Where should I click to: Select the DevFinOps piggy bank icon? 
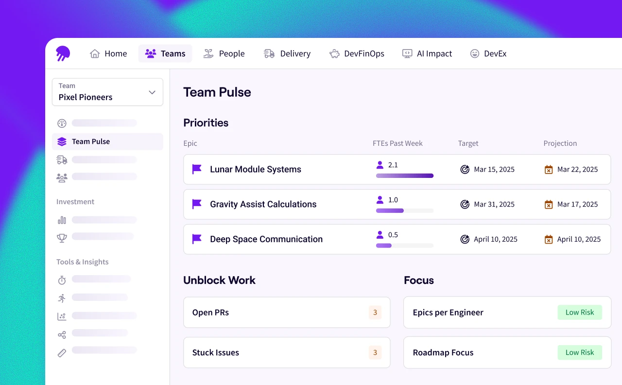(334, 53)
